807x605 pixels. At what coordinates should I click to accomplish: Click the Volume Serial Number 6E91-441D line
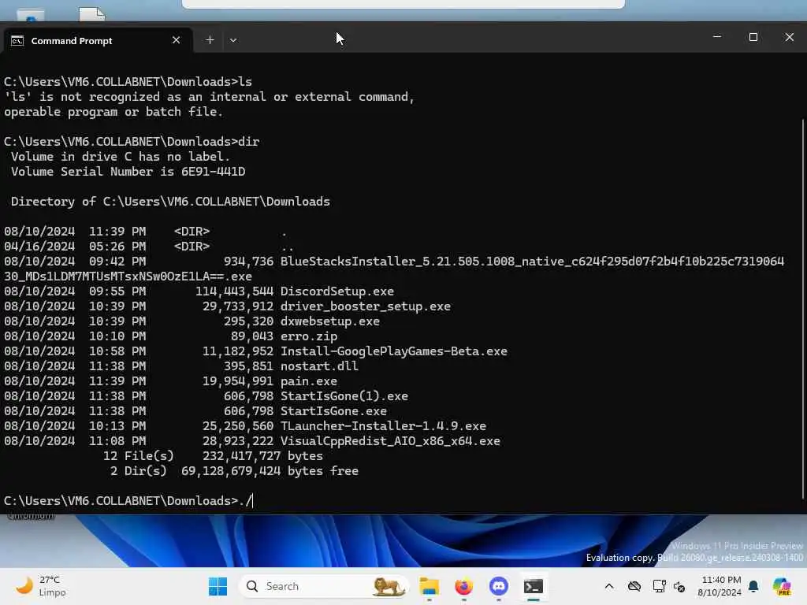pyautogui.click(x=128, y=171)
